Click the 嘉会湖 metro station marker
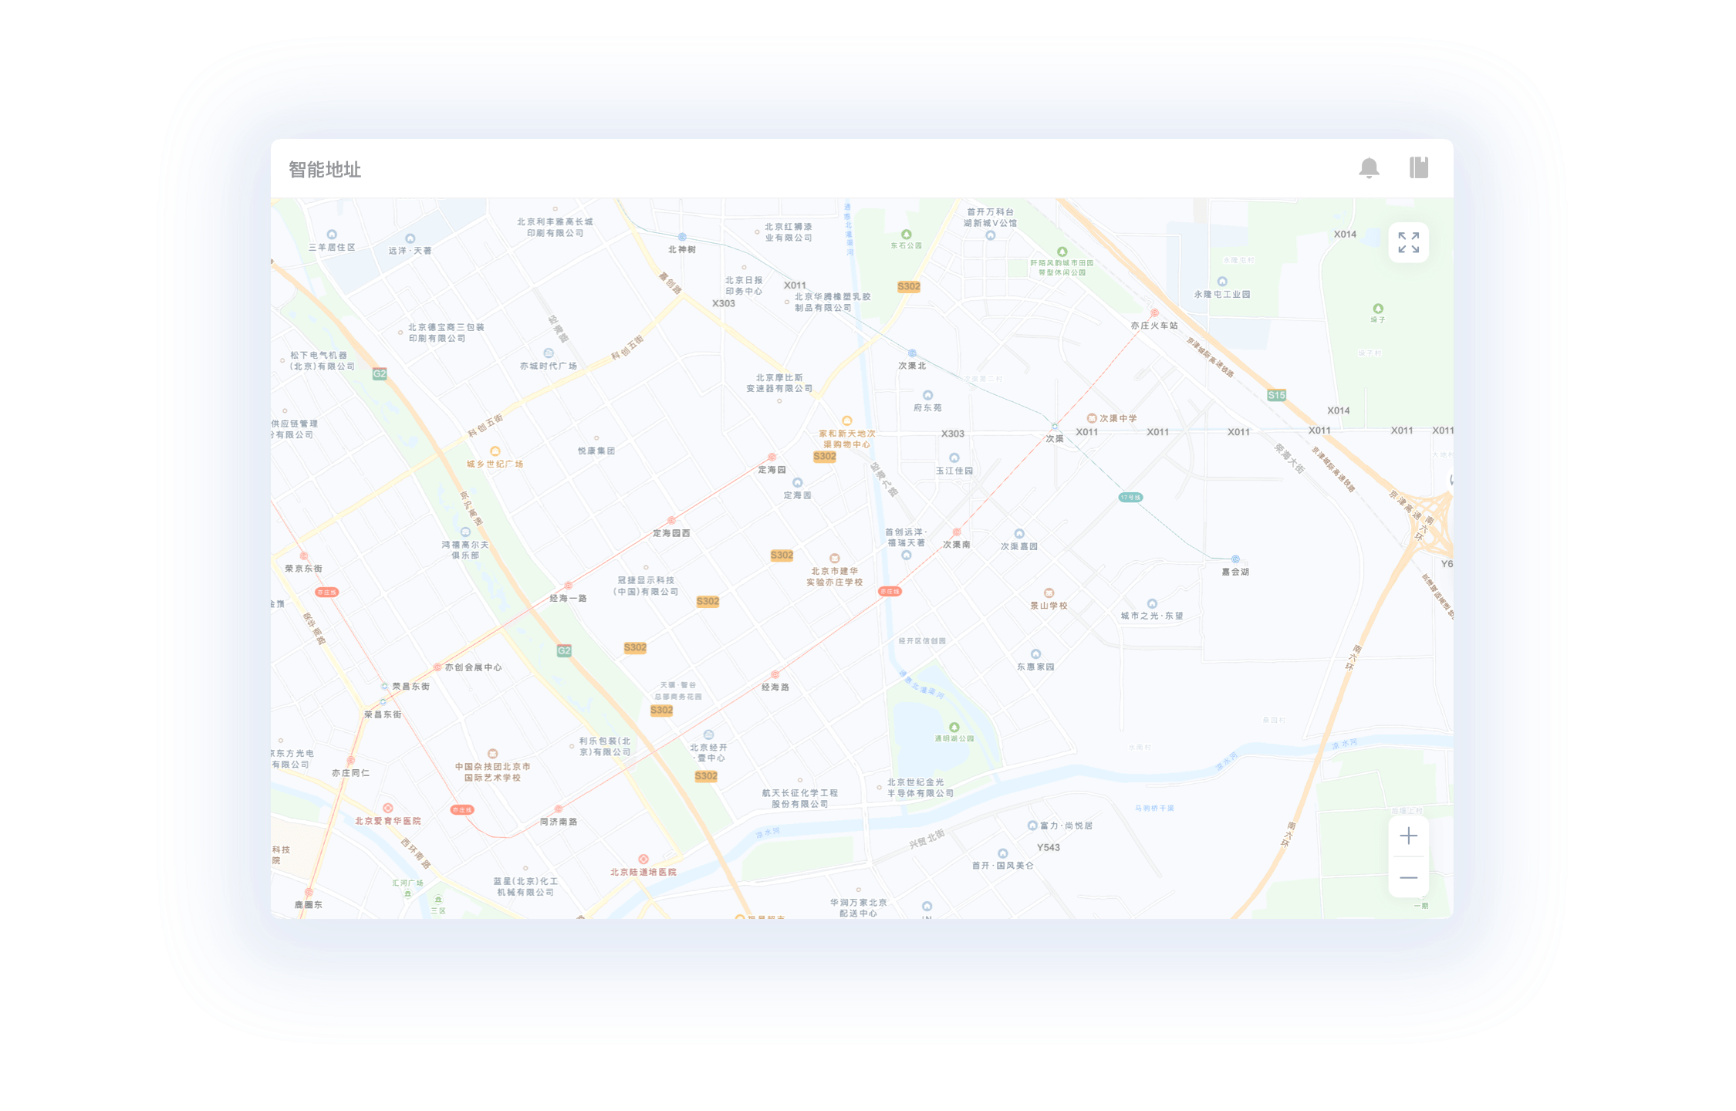The image size is (1736, 1111). [1235, 559]
